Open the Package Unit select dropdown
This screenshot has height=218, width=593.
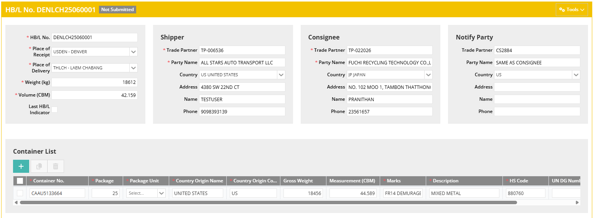[161, 193]
